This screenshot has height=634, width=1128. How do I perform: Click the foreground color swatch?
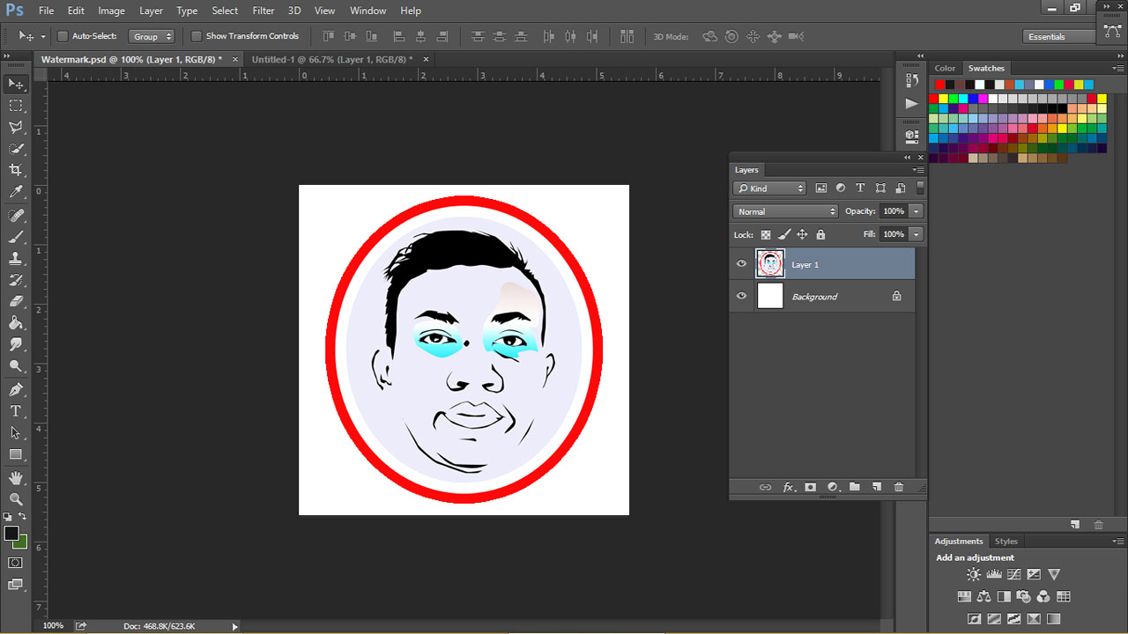pyautogui.click(x=11, y=534)
